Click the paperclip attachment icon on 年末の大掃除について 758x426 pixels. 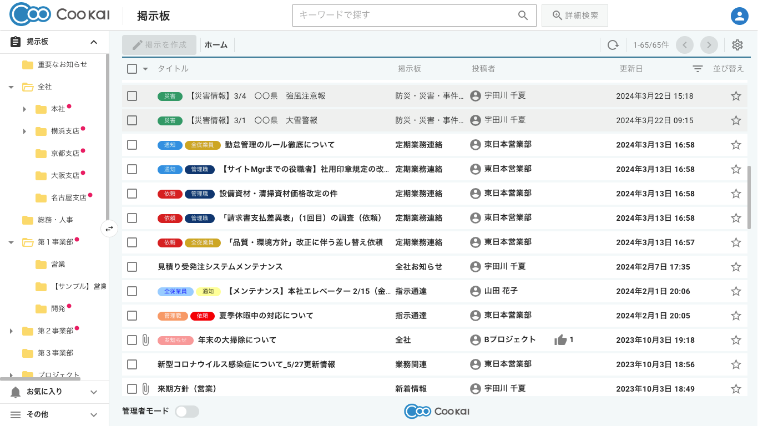coord(146,340)
